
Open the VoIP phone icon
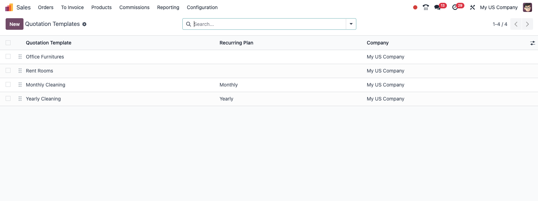[x=426, y=7]
